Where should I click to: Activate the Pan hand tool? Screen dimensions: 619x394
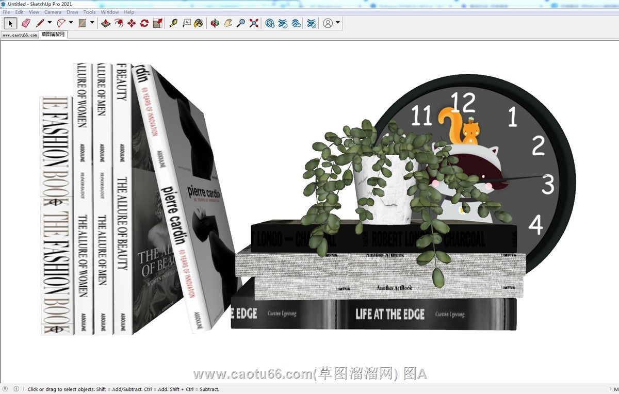[228, 23]
